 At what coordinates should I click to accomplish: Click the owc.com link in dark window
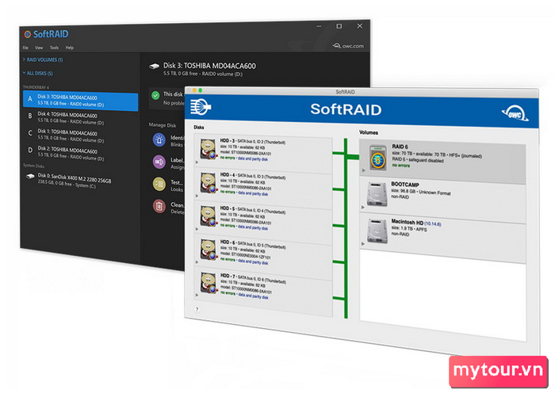[348, 46]
